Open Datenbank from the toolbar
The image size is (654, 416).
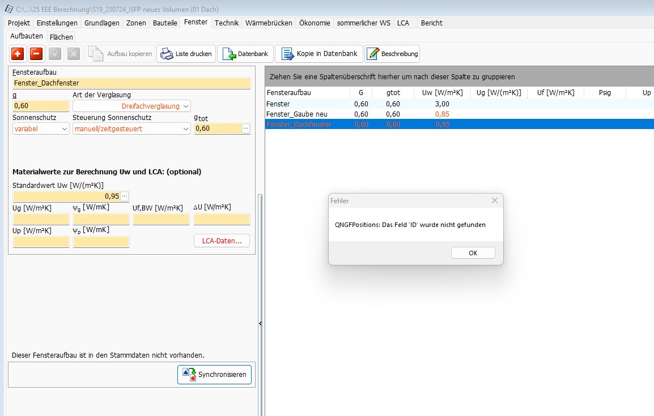[245, 54]
